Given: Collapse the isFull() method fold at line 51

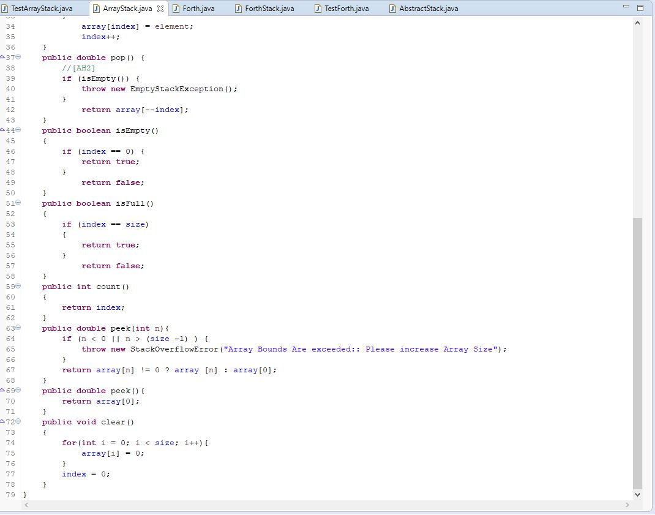Looking at the screenshot, I should point(18,203).
